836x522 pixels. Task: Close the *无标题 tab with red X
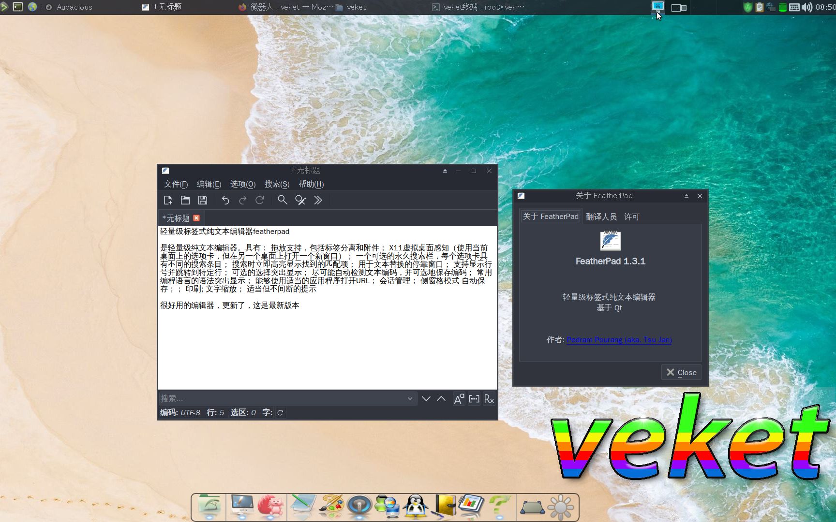point(196,218)
